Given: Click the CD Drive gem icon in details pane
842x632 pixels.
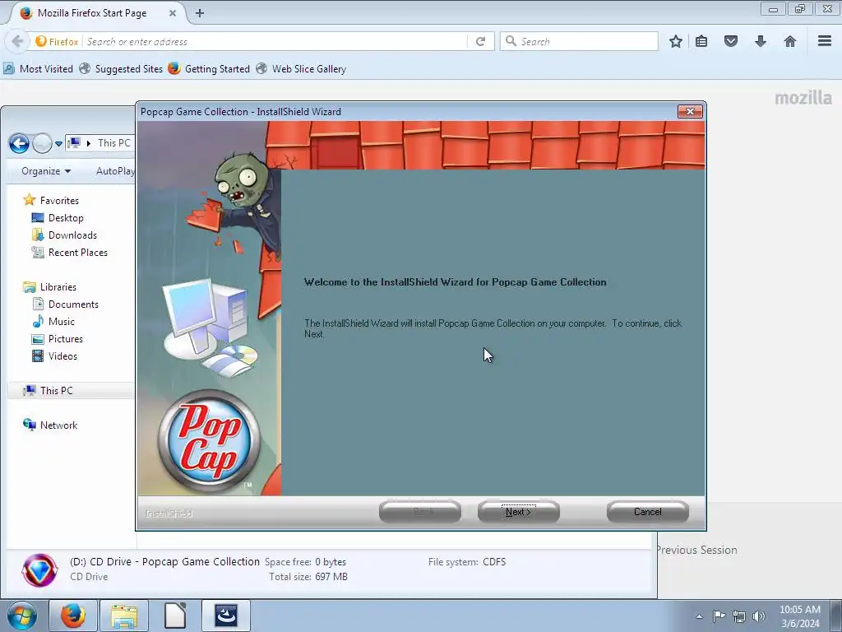Looking at the screenshot, I should pyautogui.click(x=39, y=569).
